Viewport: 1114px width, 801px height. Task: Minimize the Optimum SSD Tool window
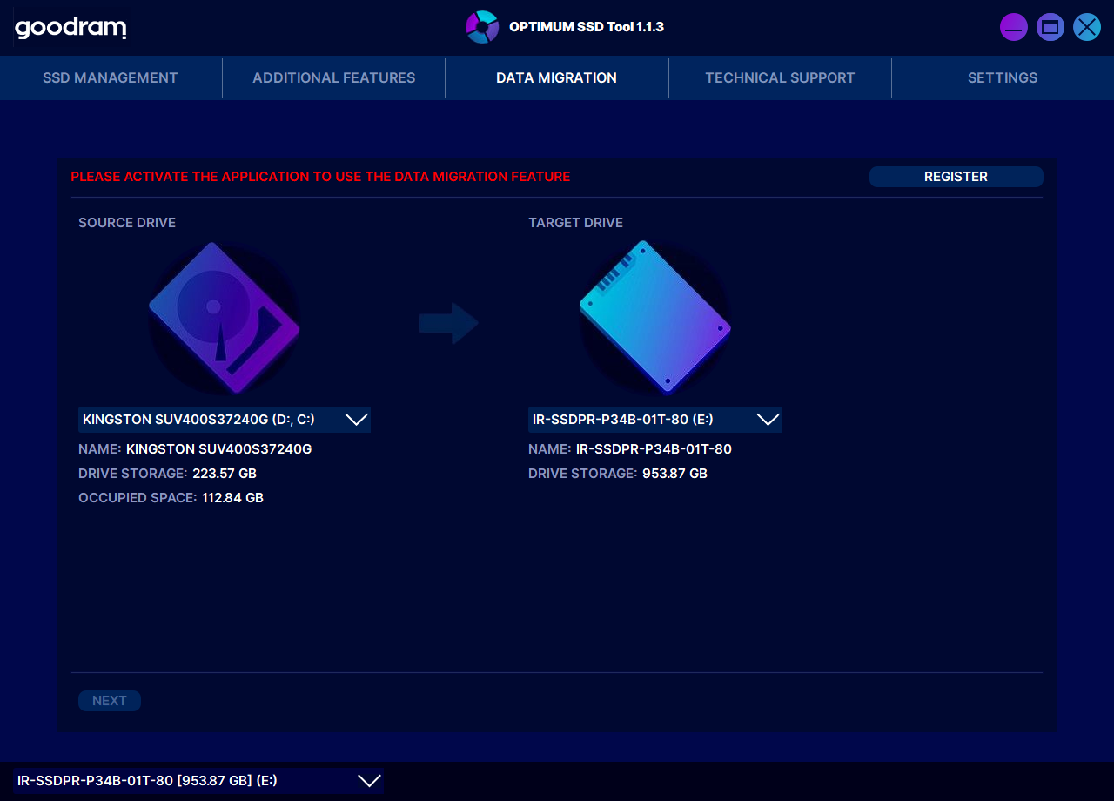pyautogui.click(x=1014, y=27)
